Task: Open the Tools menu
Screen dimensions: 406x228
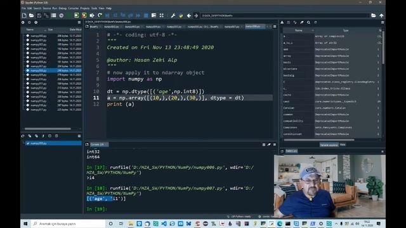Action: (95, 8)
